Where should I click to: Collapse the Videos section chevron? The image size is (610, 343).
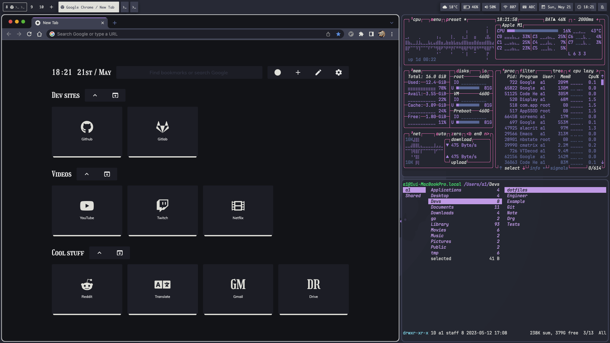point(86,174)
